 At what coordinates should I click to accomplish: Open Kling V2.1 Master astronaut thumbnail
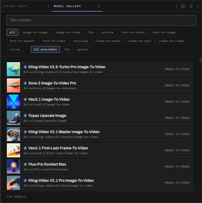13,134
